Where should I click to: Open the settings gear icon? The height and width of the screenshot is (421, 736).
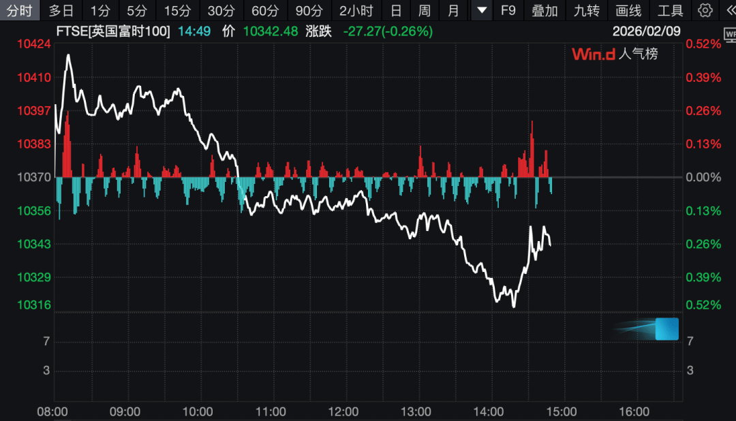(x=705, y=10)
